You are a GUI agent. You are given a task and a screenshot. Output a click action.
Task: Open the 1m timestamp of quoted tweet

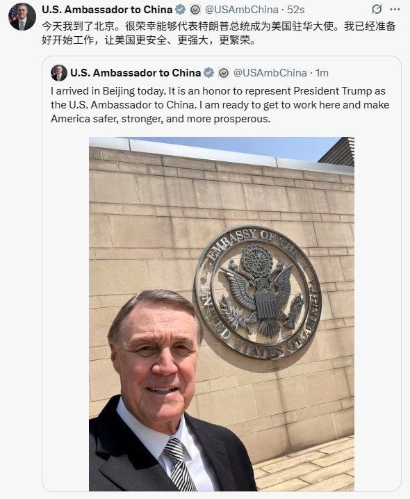tap(322, 73)
